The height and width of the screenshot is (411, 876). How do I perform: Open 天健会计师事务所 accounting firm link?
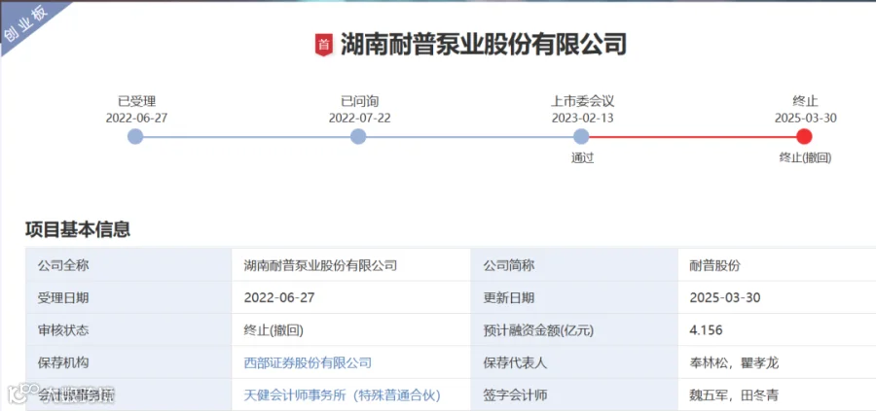click(343, 395)
